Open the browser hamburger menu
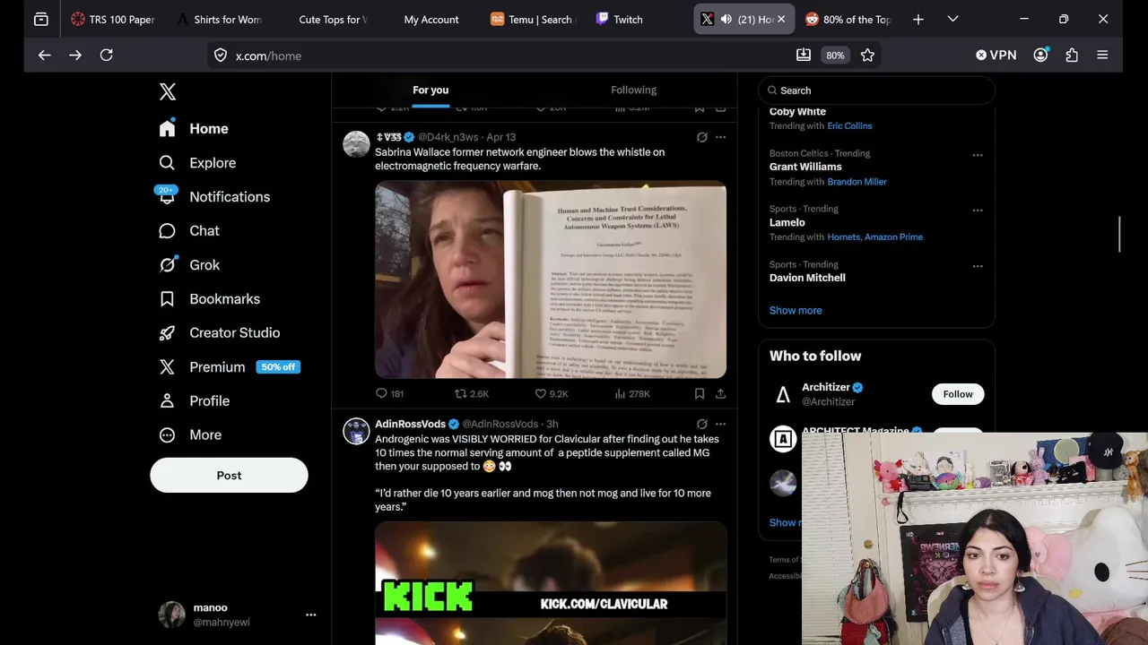Viewport: 1148px width, 645px height. pyautogui.click(x=1102, y=56)
